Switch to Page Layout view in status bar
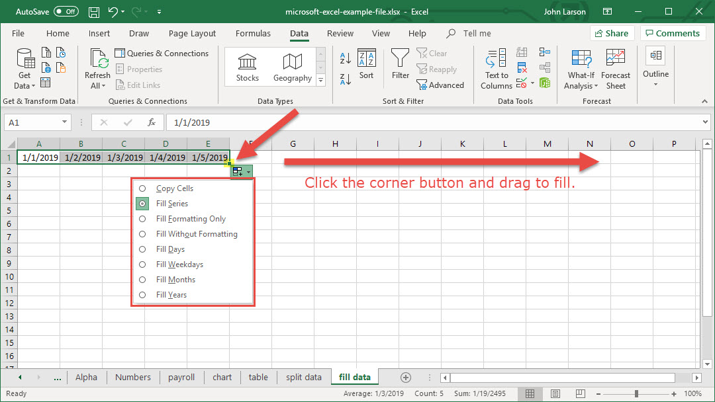 [x=555, y=393]
